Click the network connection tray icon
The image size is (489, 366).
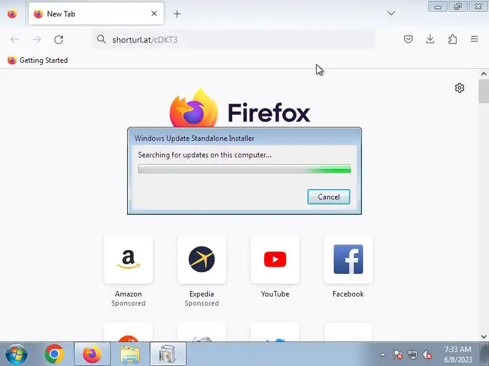[412, 354]
